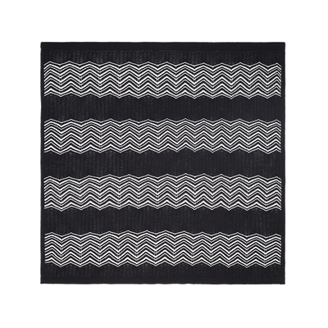Click the top-left corner of the scarf
The image size is (328, 328).
[x=43, y=43]
